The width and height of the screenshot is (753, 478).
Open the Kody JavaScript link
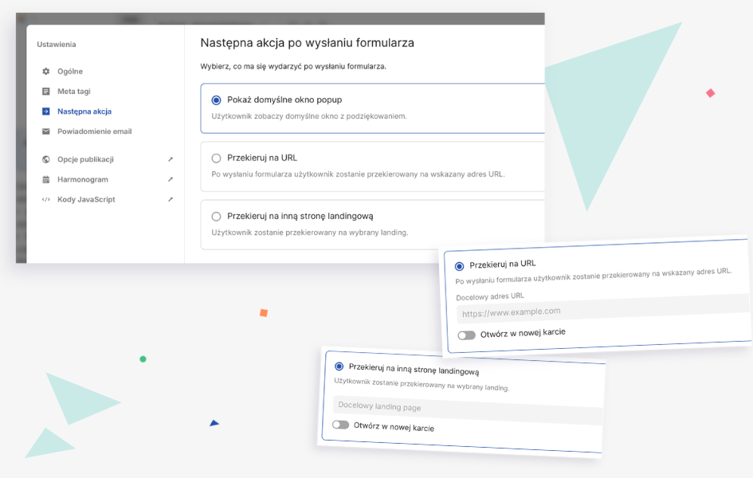(86, 200)
